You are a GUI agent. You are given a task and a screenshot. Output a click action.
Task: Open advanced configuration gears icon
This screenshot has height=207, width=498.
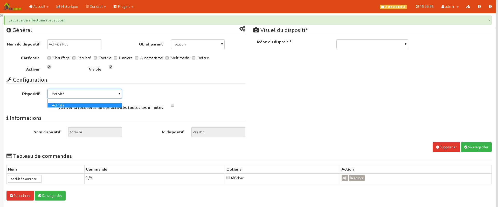[242, 29]
